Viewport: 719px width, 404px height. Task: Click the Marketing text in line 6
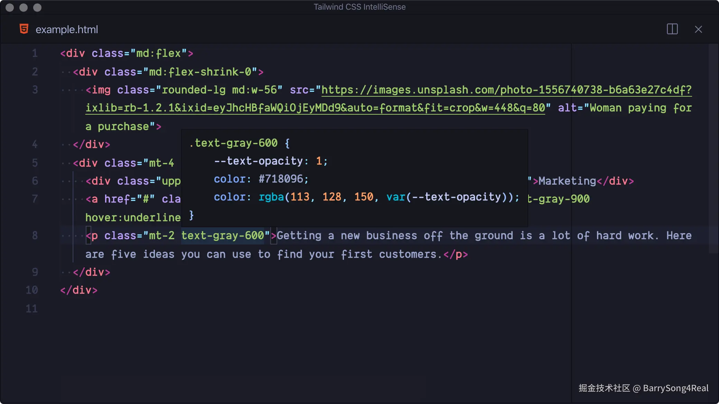pyautogui.click(x=567, y=181)
